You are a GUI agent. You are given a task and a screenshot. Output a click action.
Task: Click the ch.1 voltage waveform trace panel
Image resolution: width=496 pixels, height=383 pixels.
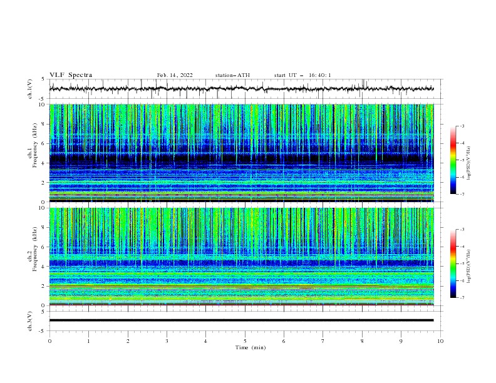(246, 89)
